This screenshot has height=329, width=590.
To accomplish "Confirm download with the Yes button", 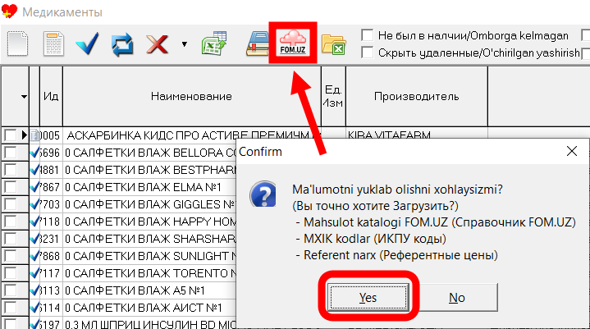I will coord(368,298).
